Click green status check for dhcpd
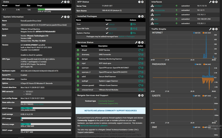Image resolution: width=222 pixels, height=138 pixels. point(78,50)
